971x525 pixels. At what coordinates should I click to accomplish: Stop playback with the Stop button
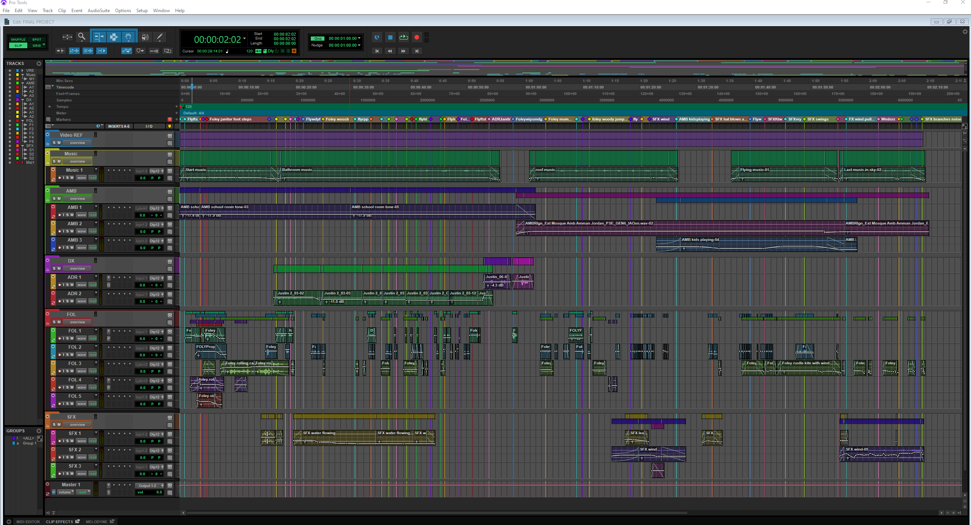point(390,37)
